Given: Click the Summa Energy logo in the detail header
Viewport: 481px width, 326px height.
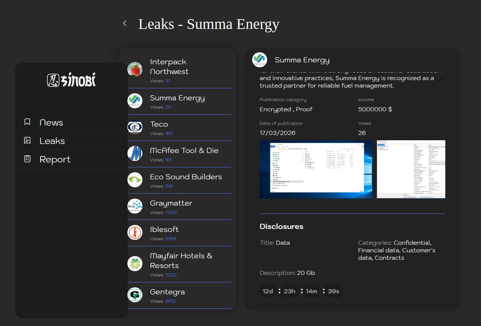Looking at the screenshot, I should [259, 60].
